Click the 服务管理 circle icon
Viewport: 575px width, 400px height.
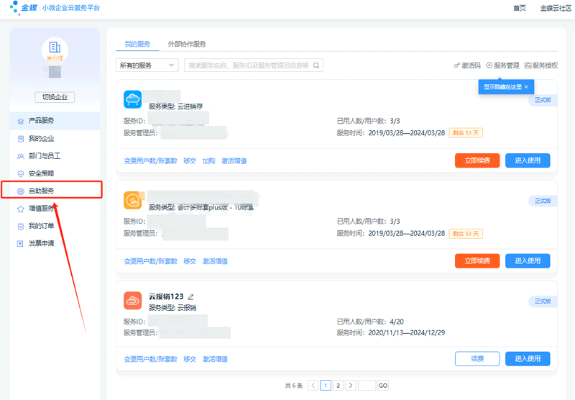[489, 65]
